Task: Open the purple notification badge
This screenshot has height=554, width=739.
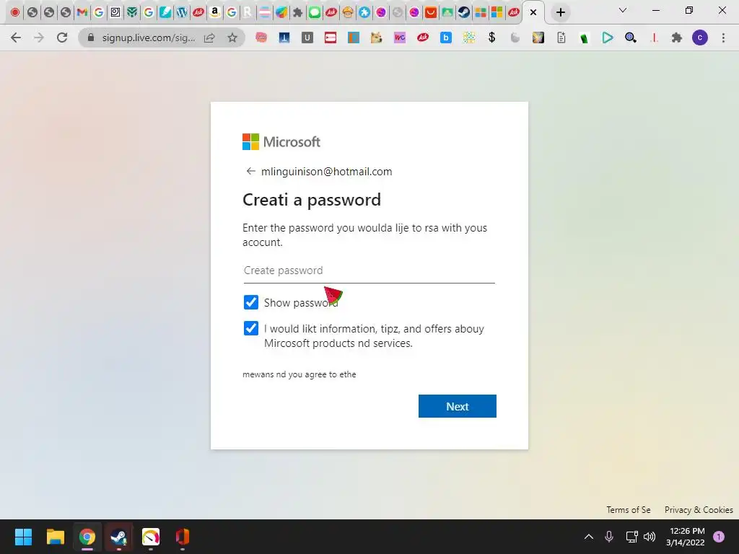Action: tap(719, 536)
